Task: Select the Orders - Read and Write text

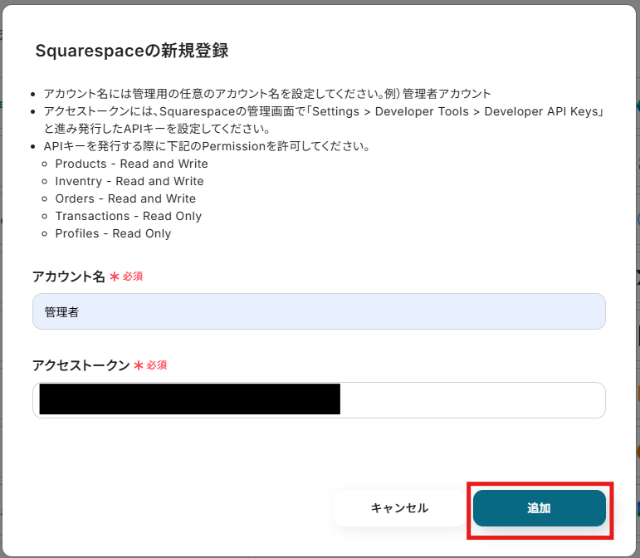Action: 125,198
